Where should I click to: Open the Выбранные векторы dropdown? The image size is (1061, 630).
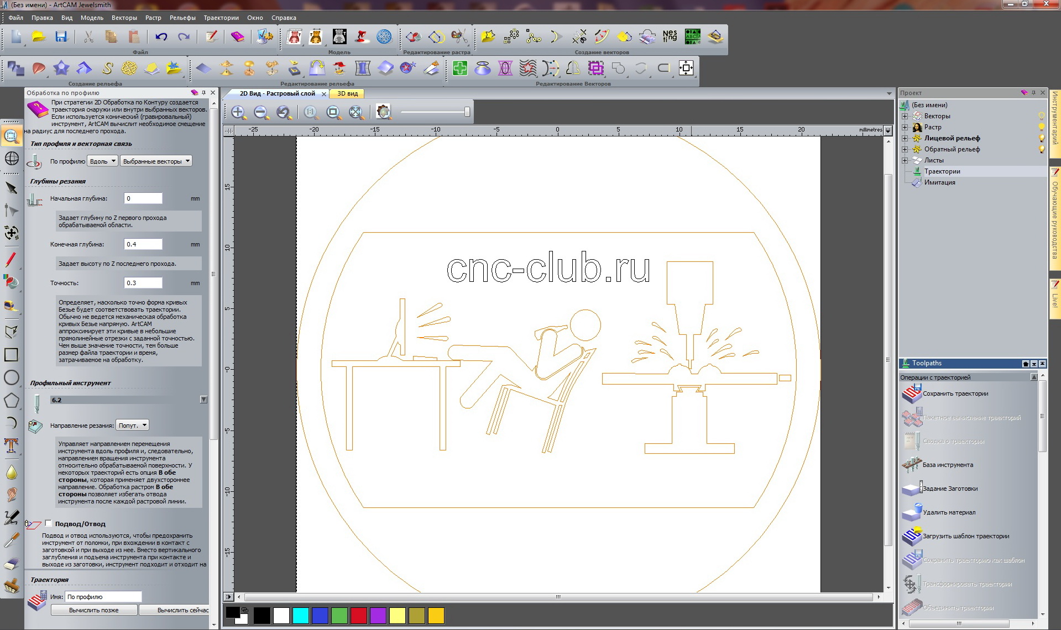(156, 161)
